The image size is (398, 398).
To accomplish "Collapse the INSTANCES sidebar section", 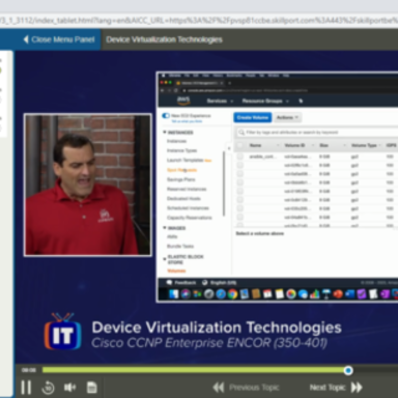I will (165, 132).
